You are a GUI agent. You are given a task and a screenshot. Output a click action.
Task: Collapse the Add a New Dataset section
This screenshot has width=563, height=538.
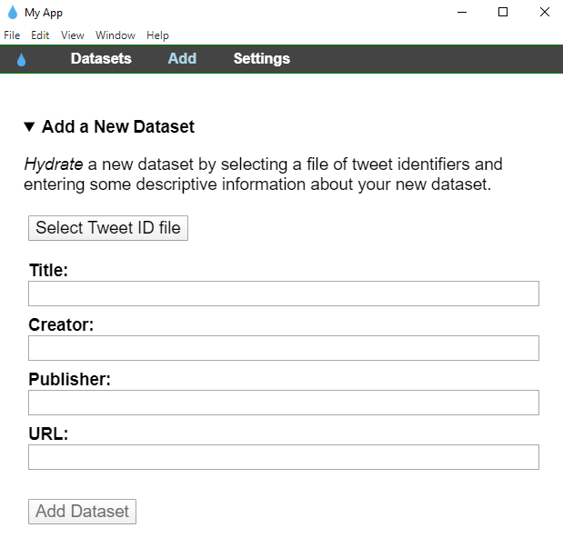point(30,127)
